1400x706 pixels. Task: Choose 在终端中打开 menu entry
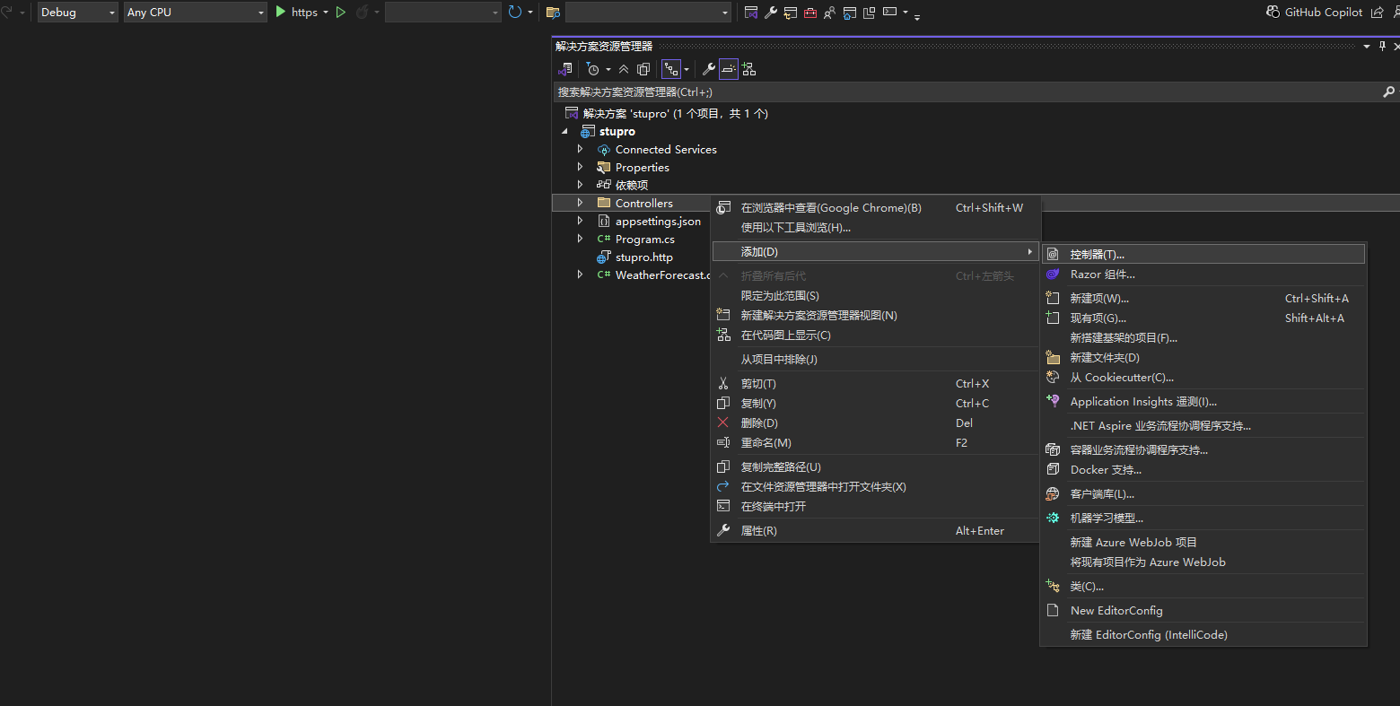875,507
